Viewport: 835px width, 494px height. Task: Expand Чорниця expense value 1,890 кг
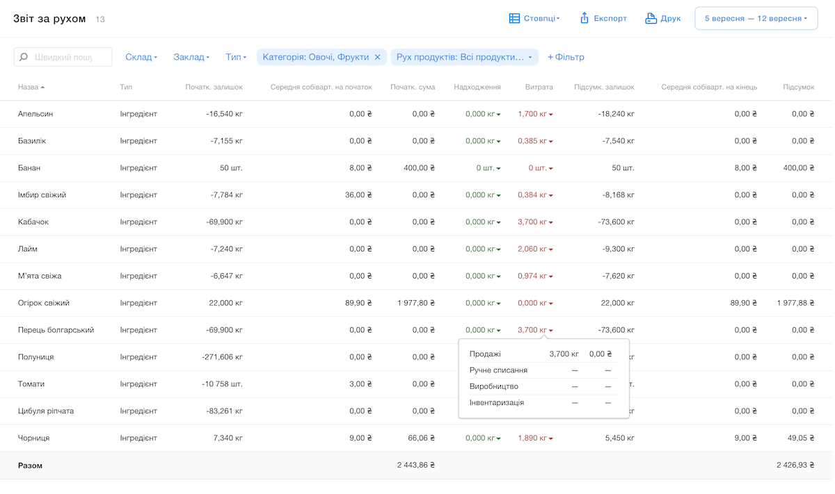535,438
